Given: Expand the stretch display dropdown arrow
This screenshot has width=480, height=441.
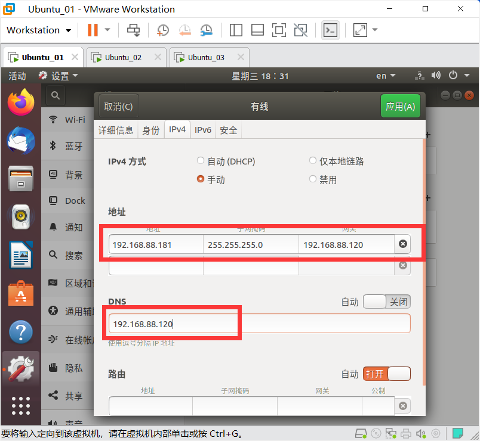Looking at the screenshot, I should (x=375, y=30).
